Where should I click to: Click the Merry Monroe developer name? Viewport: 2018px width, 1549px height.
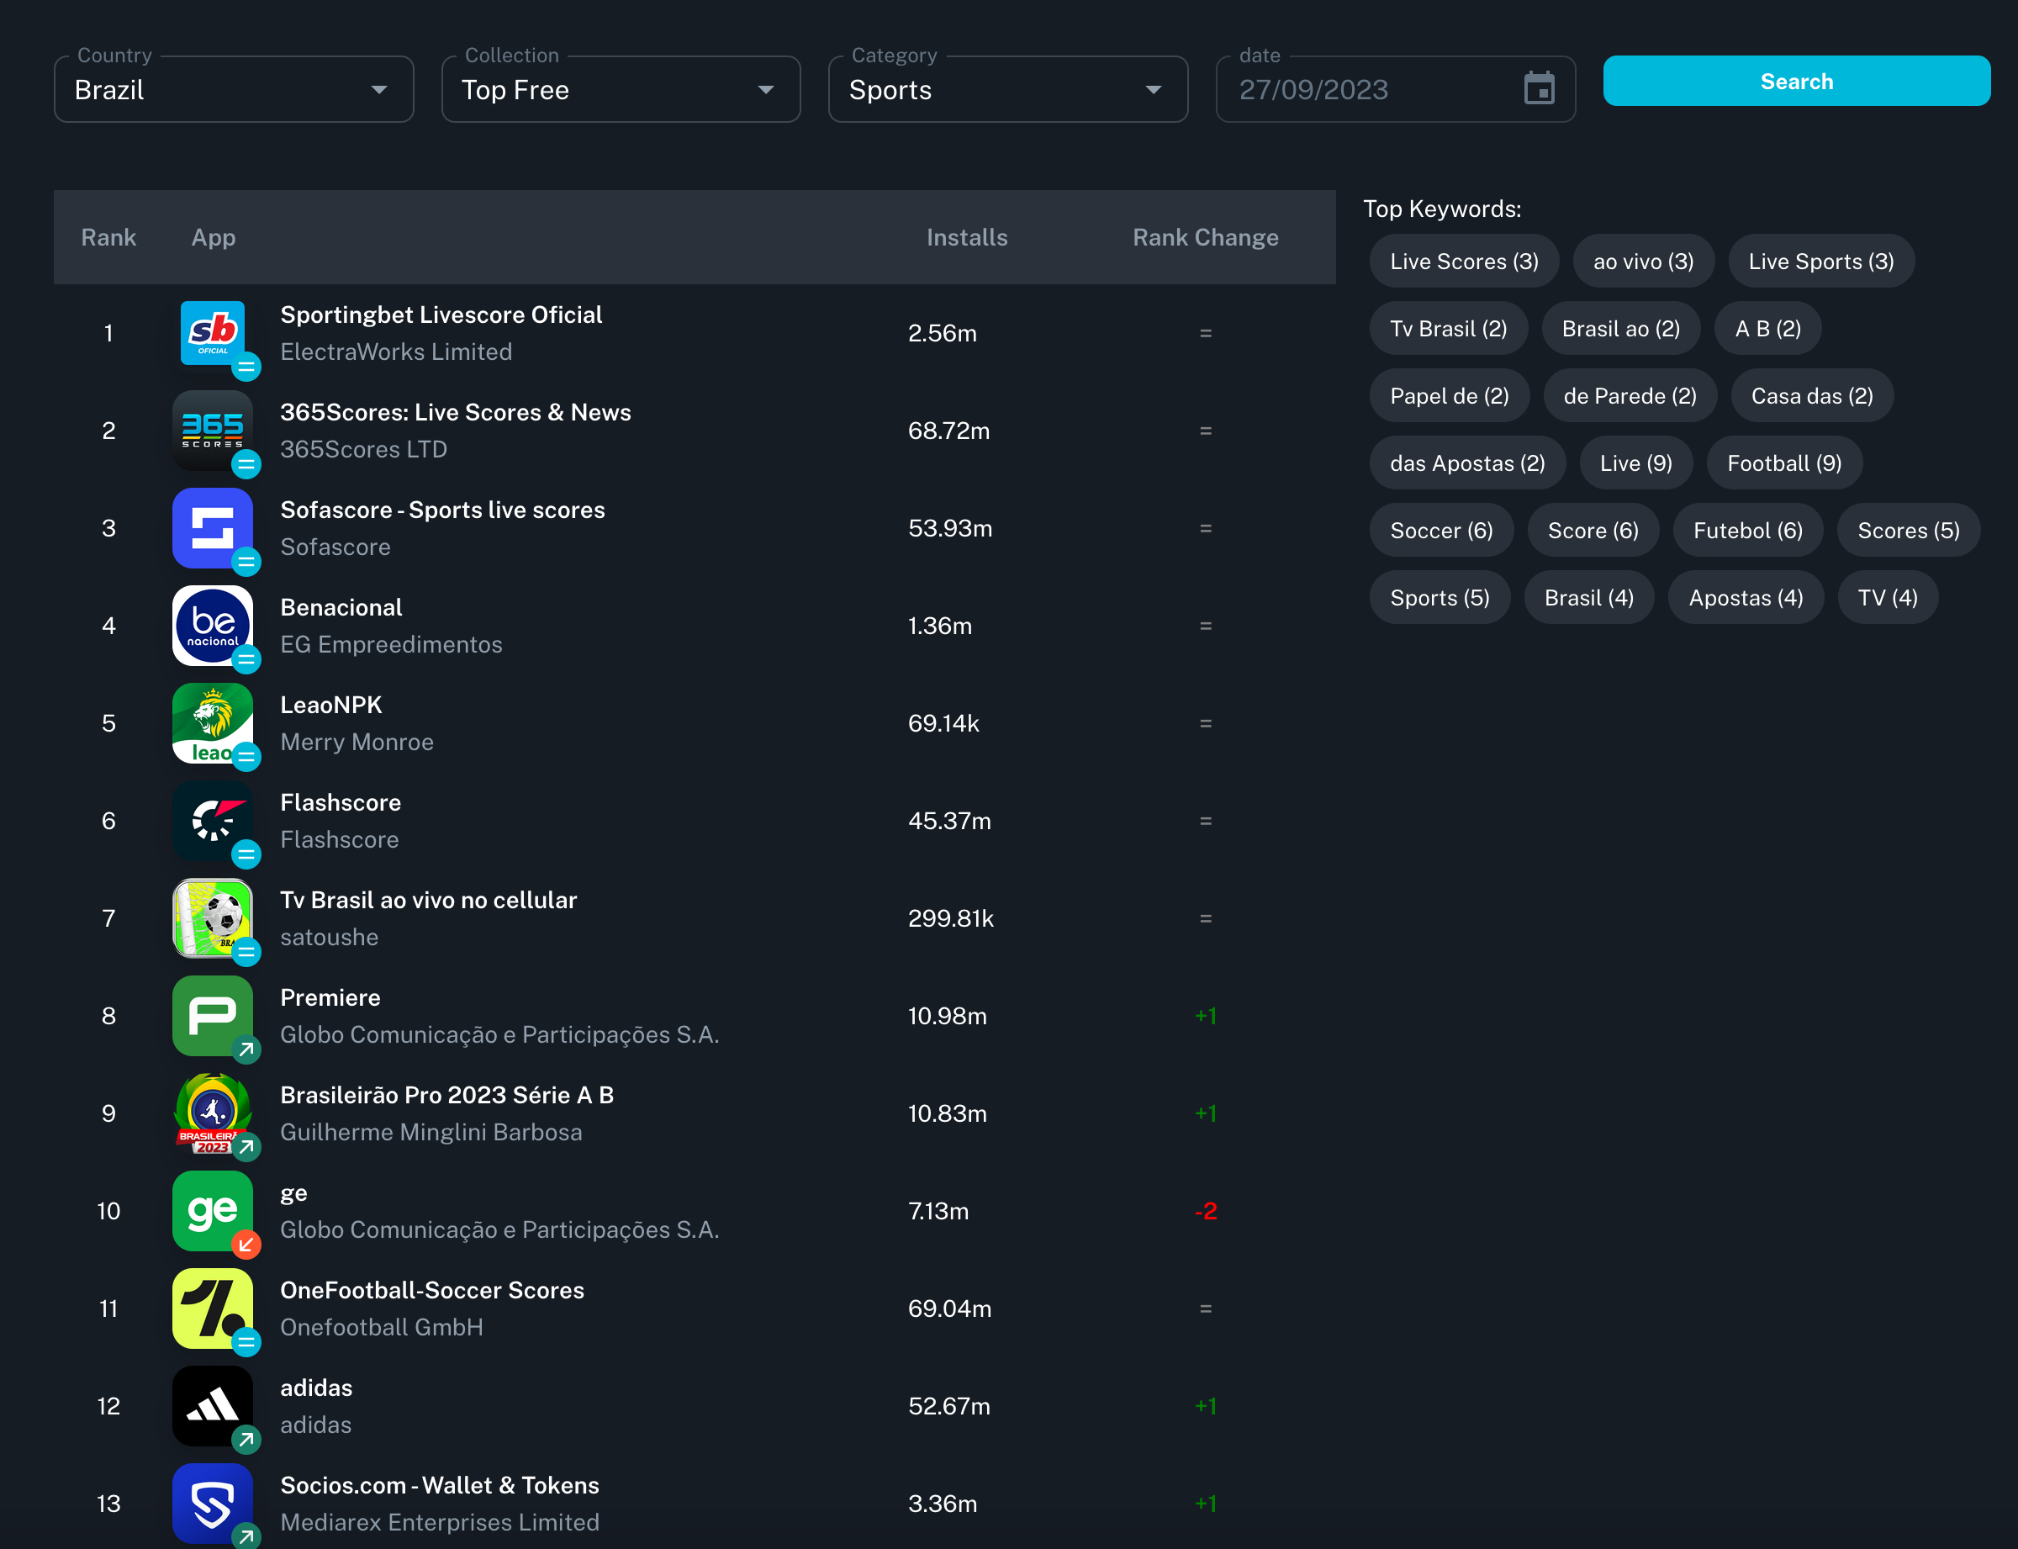tap(356, 743)
